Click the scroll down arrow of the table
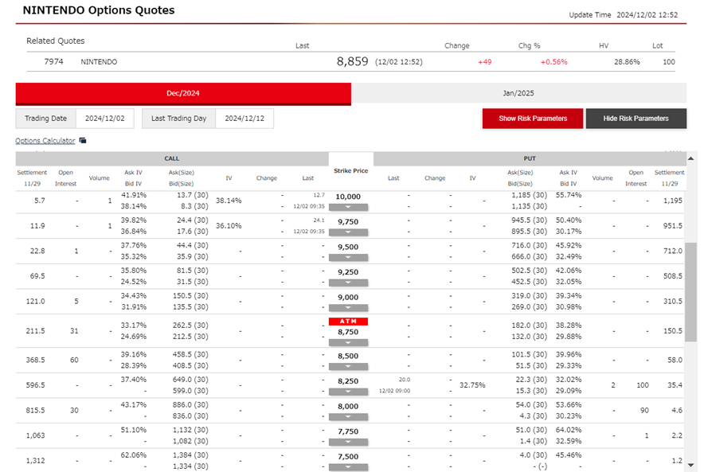Image resolution: width=704 pixels, height=472 pixels. [x=690, y=466]
